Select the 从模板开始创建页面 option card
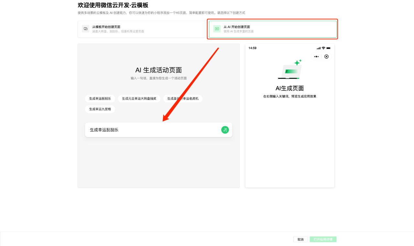The width and height of the screenshot is (414, 246). pos(142,29)
